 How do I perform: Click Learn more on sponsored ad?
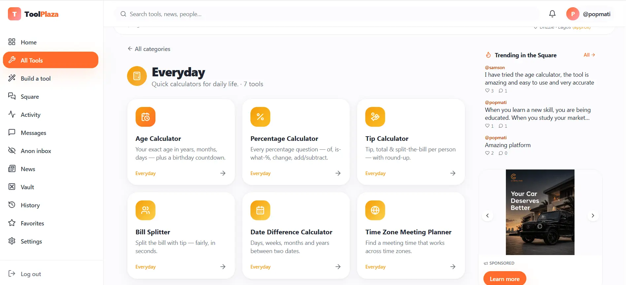pos(505,279)
